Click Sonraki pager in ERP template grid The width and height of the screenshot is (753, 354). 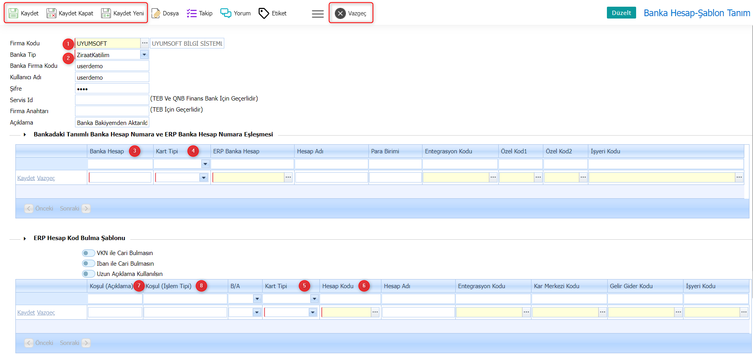pyautogui.click(x=75, y=343)
